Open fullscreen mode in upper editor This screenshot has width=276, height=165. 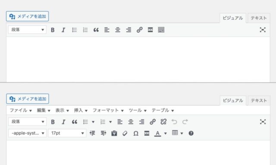(263, 30)
